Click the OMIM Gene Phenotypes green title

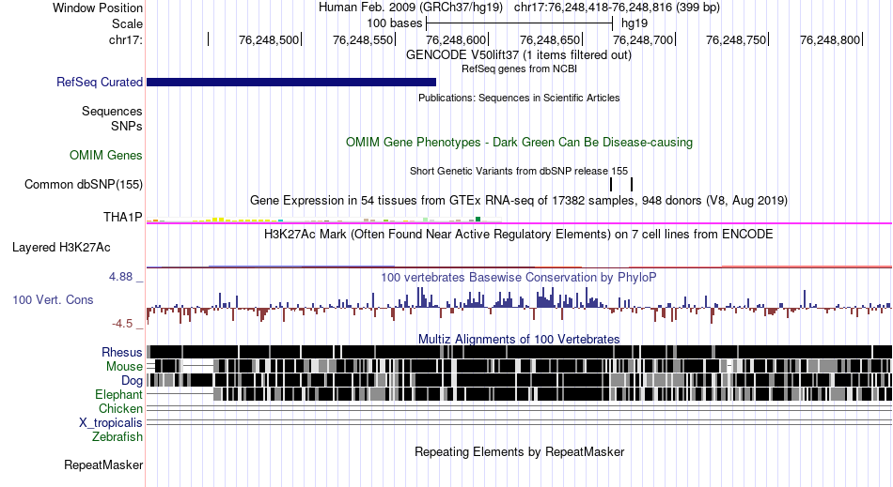click(519, 142)
